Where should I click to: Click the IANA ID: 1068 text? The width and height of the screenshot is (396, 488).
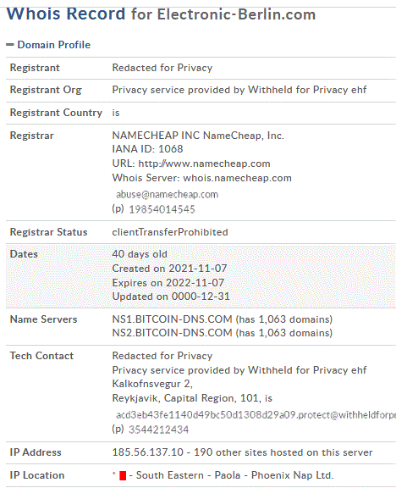point(147,149)
